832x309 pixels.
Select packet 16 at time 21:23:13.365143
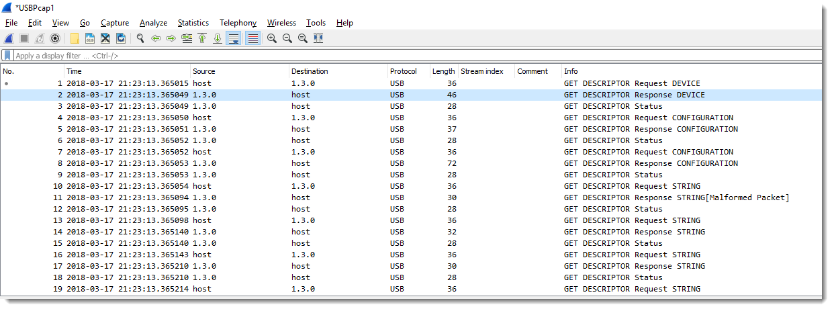[x=411, y=255]
